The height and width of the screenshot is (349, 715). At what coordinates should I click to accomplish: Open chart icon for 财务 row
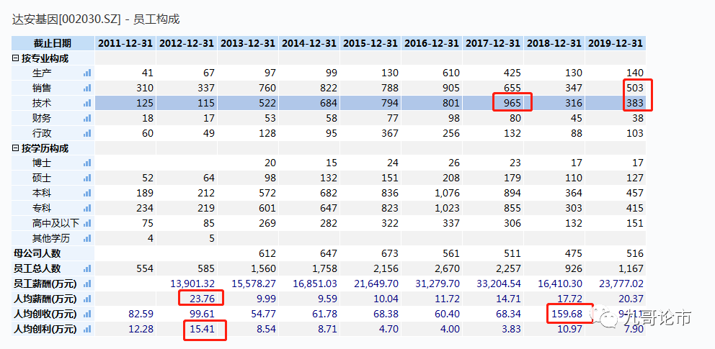[x=87, y=118]
